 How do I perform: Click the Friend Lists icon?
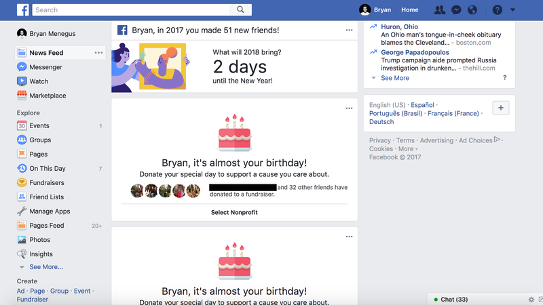tap(22, 197)
